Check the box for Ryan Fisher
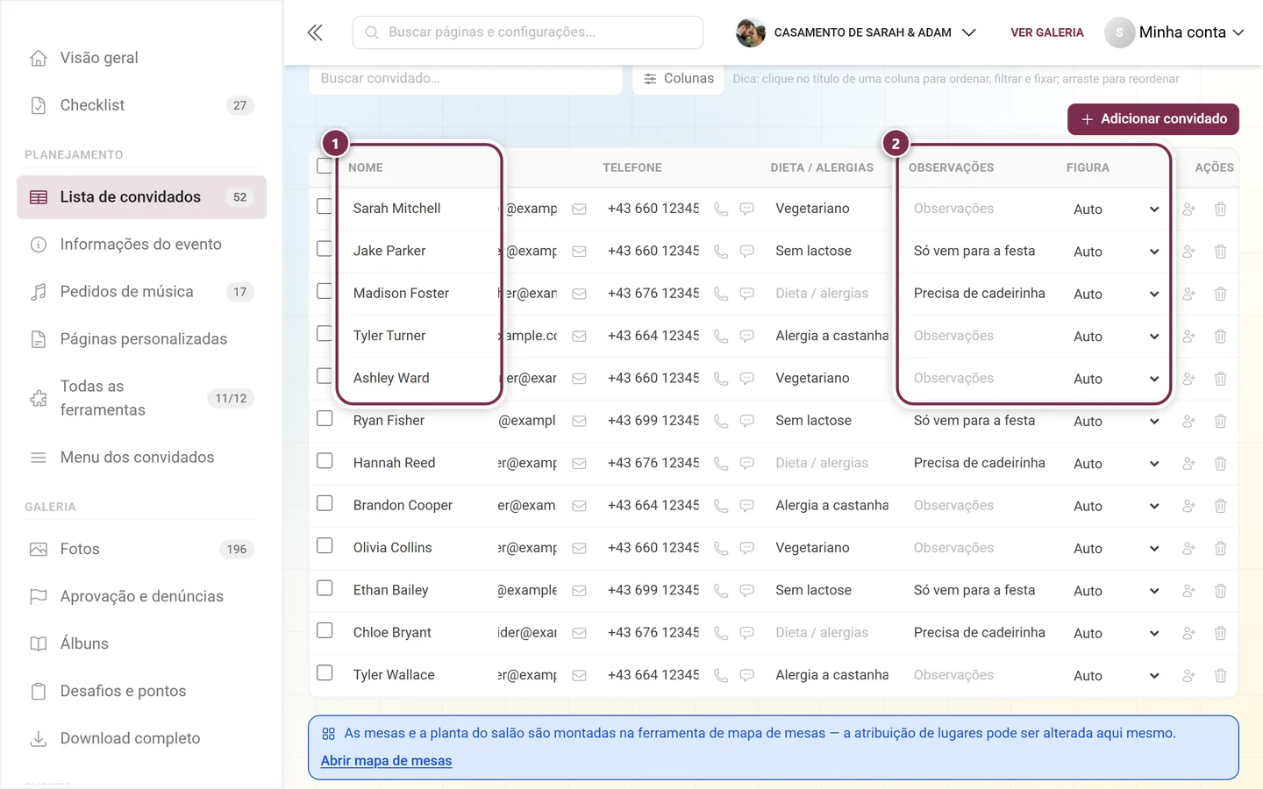1263x789 pixels. tap(325, 418)
